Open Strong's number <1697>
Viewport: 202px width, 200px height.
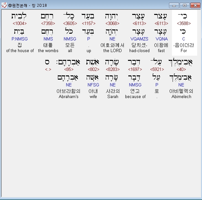click(x=135, y=70)
